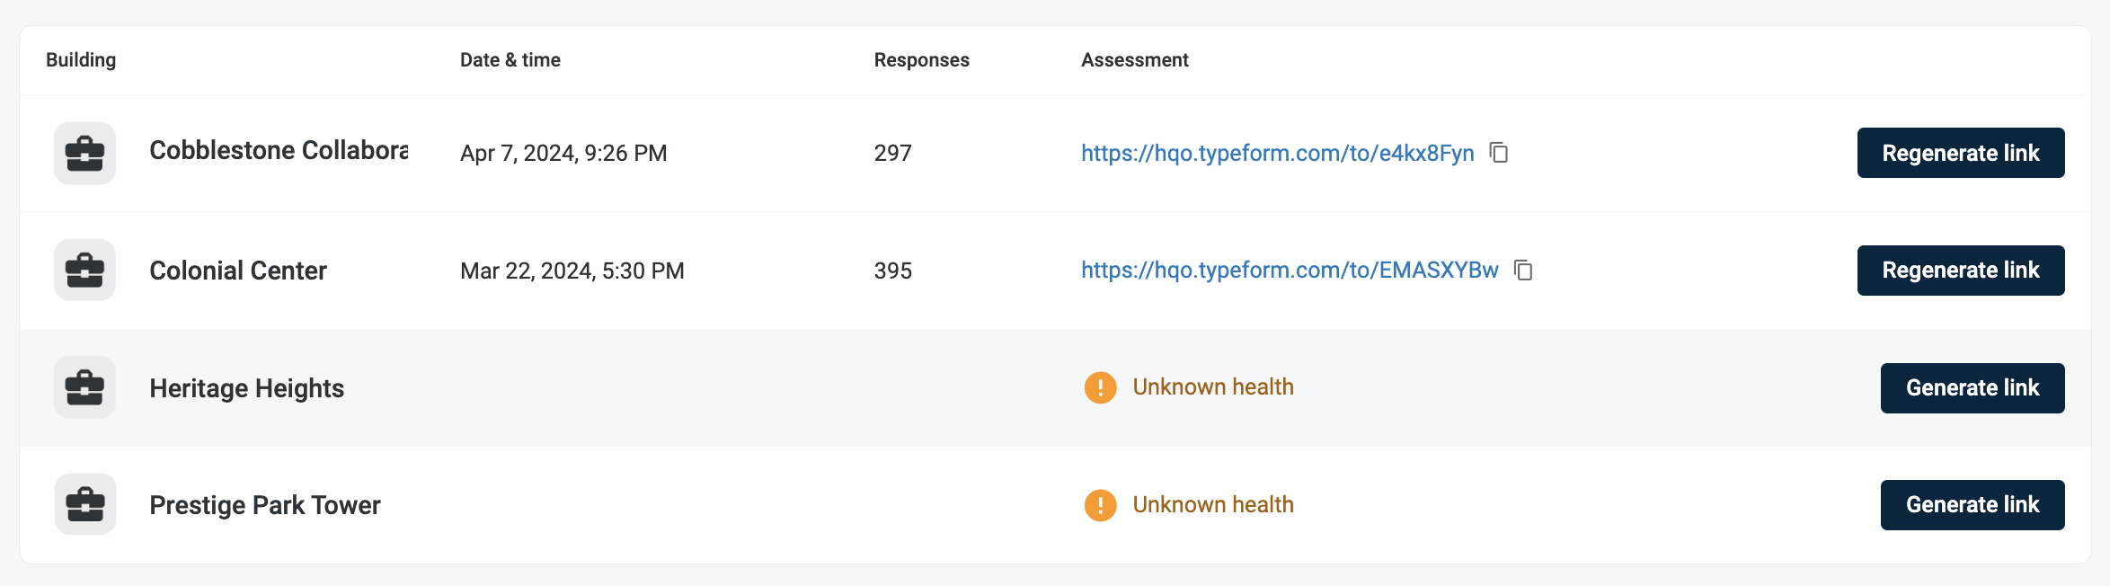The width and height of the screenshot is (2110, 586).
Task: Click the Cobblestone Collaborative briefcase icon
Action: 84,153
